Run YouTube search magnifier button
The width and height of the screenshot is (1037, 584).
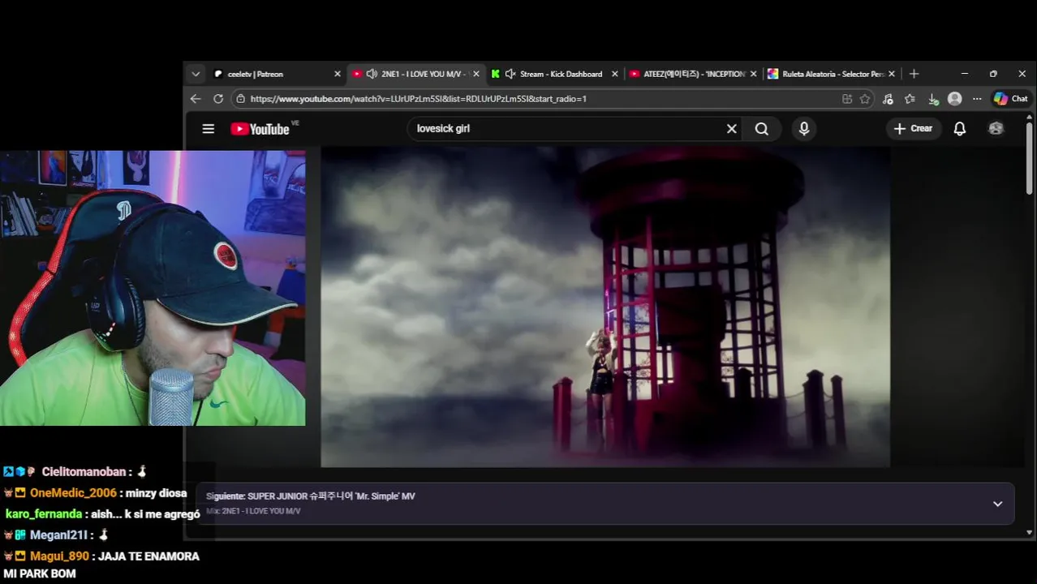point(762,128)
